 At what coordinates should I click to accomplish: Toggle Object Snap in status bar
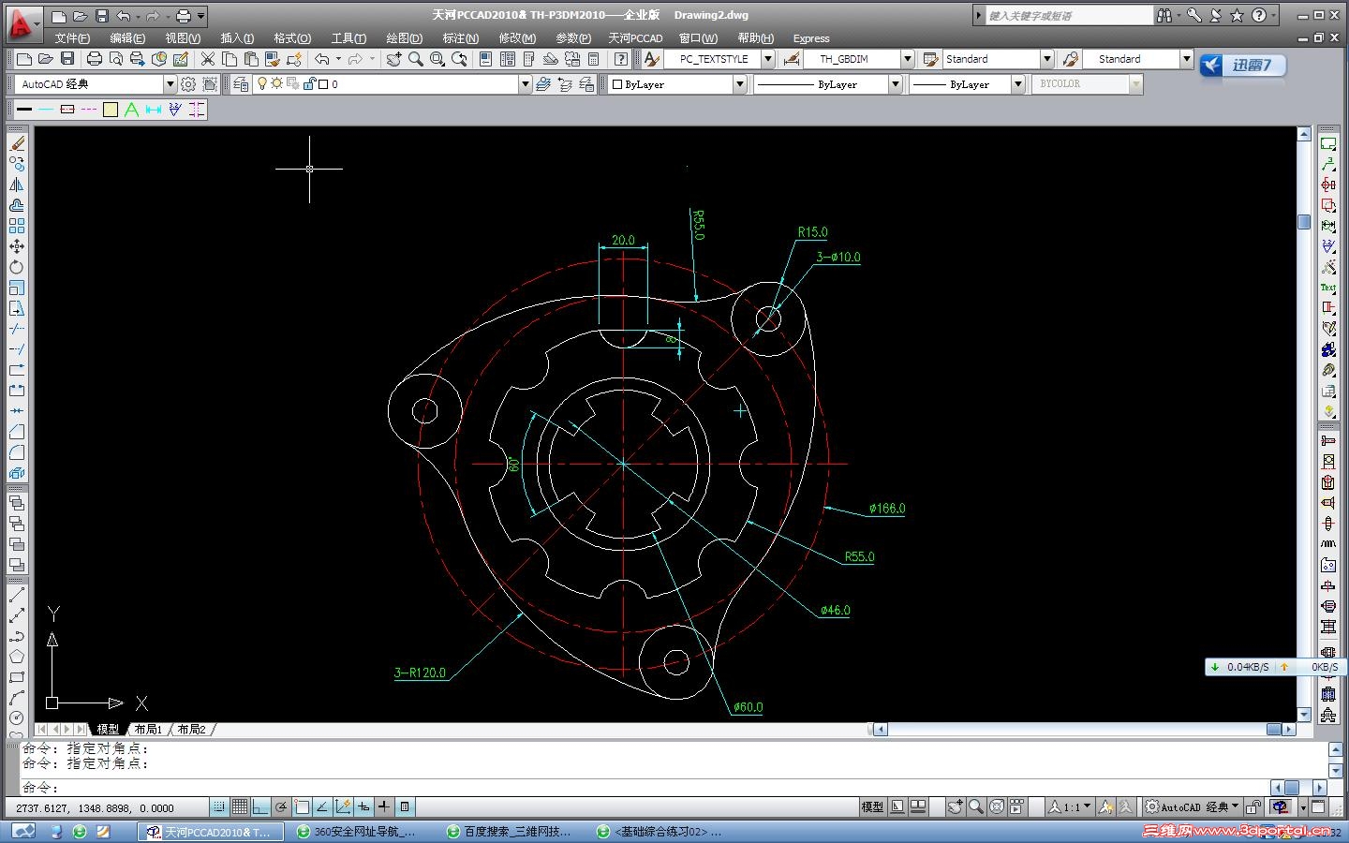[x=302, y=807]
